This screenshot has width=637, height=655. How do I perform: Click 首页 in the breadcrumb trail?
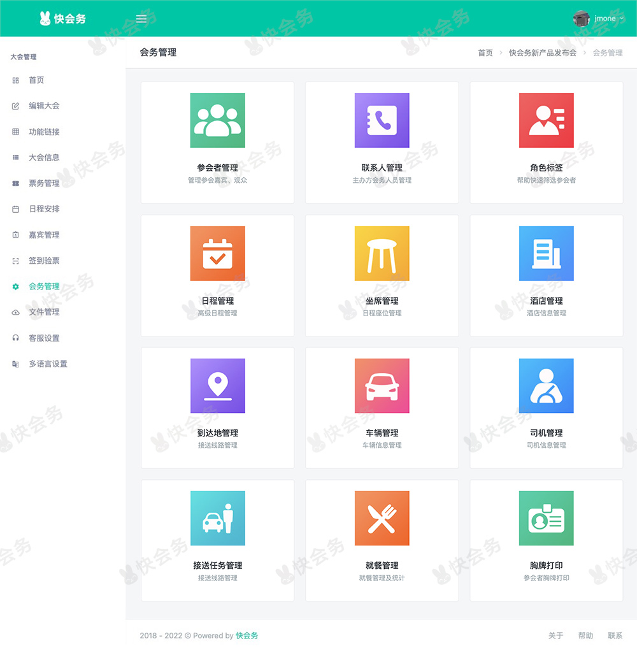click(x=485, y=53)
